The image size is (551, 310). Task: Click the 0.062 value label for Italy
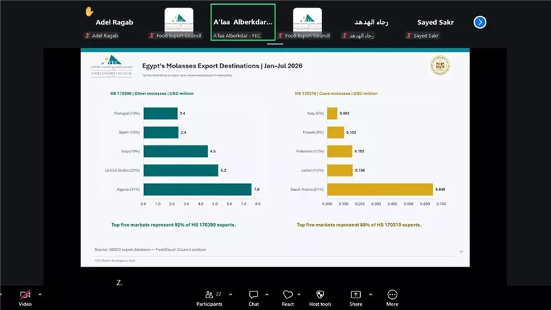point(344,114)
